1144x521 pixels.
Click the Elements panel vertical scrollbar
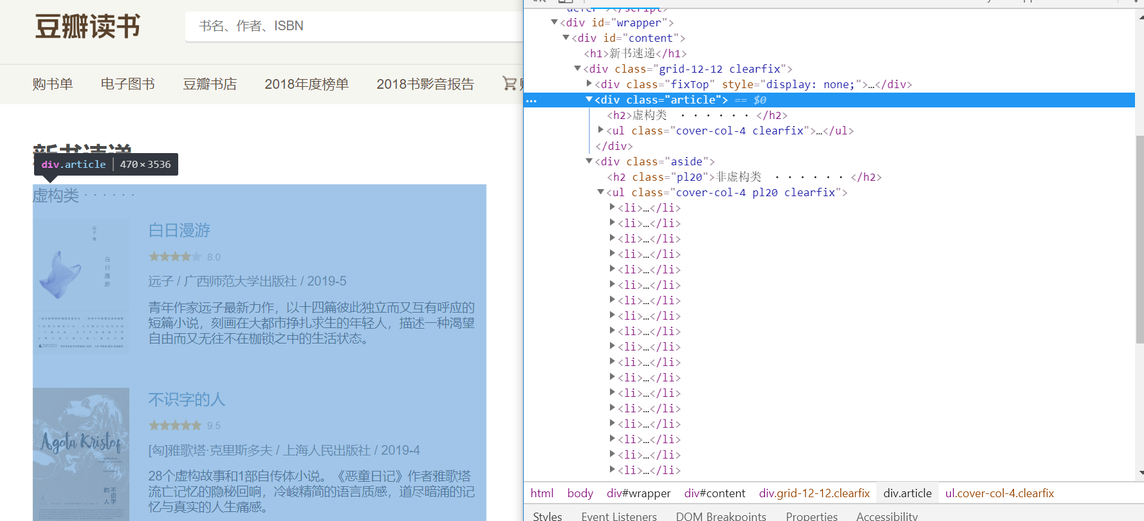[1140, 240]
